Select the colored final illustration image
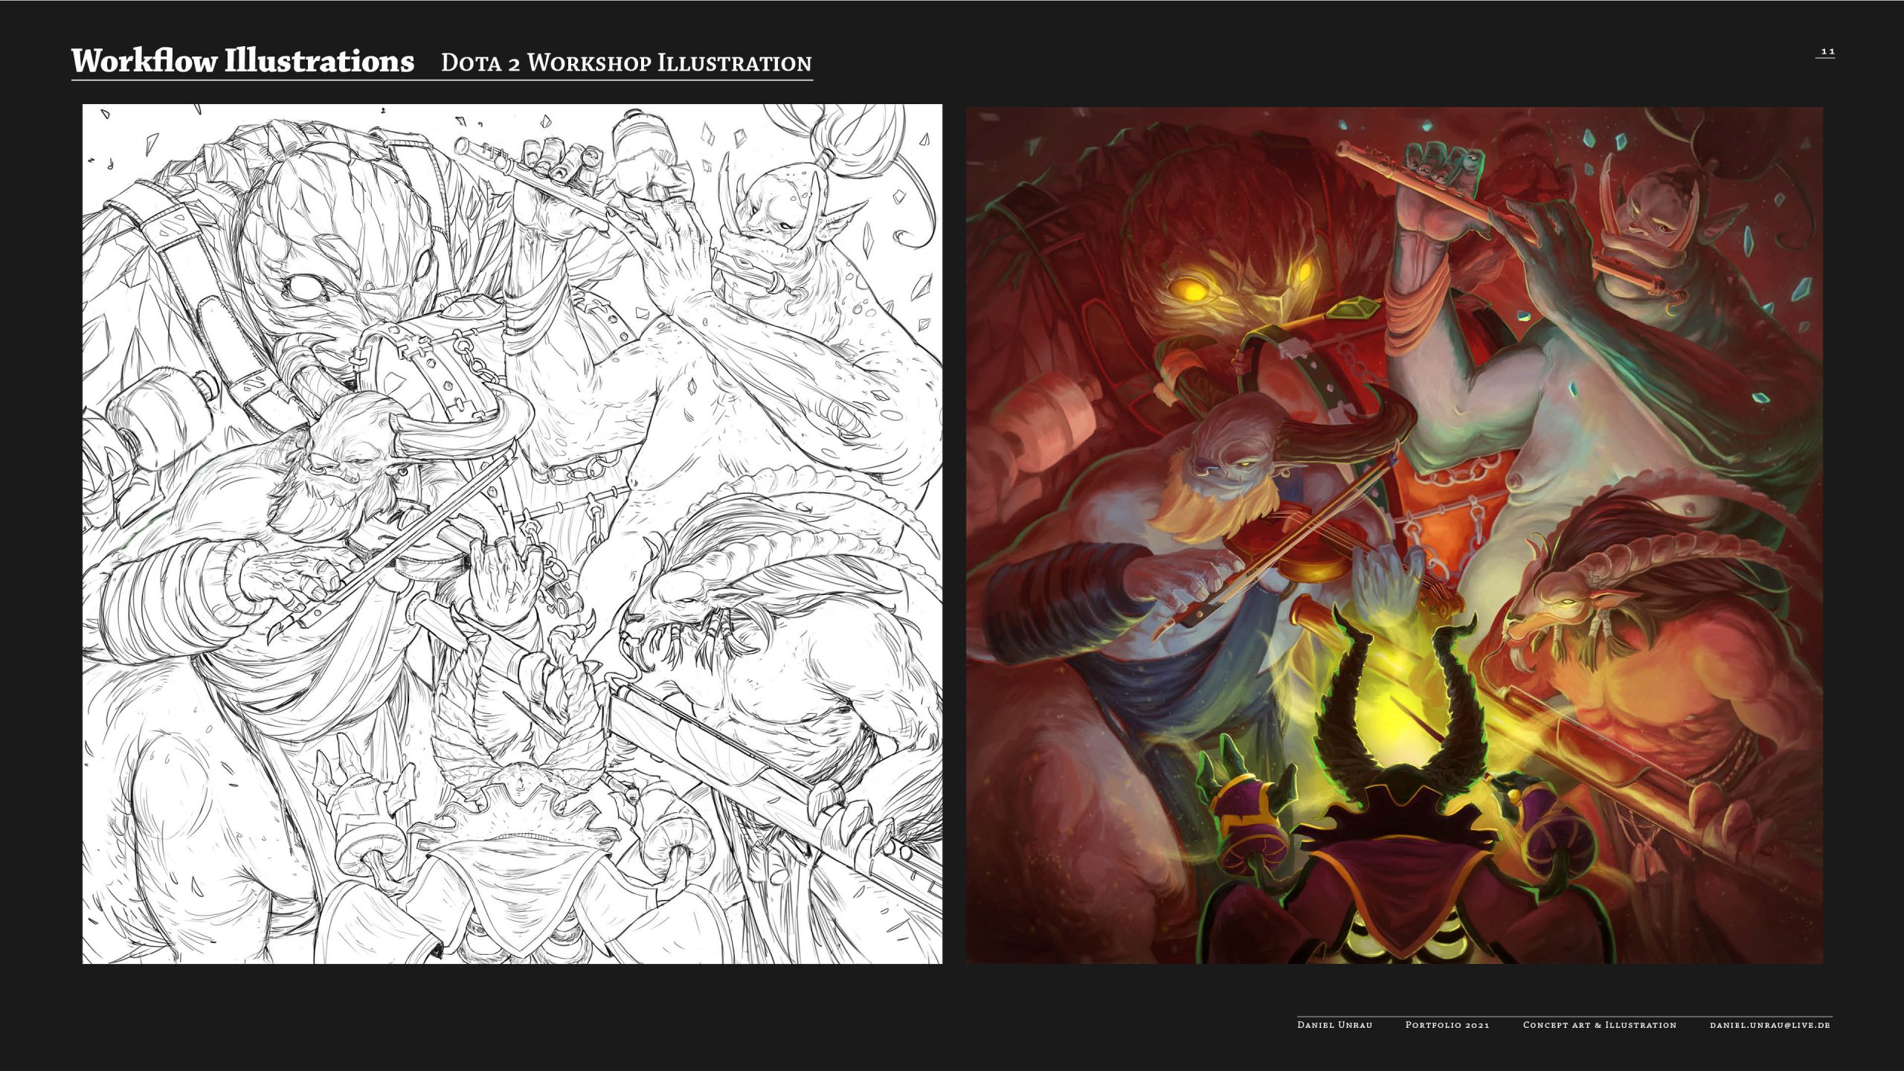 1394,535
